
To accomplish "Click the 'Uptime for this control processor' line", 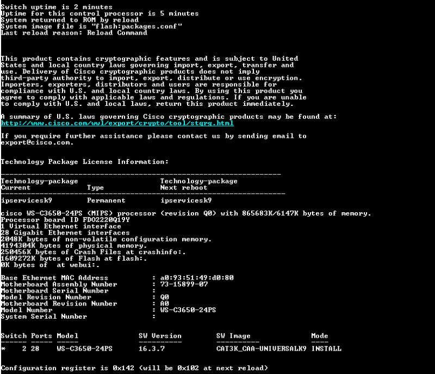I will click(100, 14).
